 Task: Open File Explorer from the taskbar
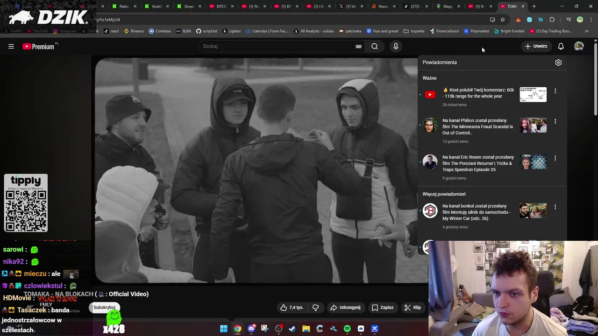pyautogui.click(x=306, y=329)
